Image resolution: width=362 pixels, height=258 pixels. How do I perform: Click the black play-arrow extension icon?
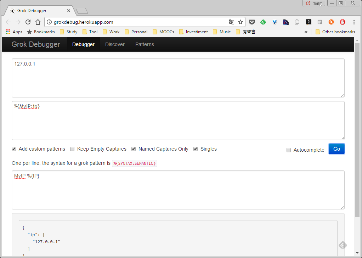click(x=309, y=22)
